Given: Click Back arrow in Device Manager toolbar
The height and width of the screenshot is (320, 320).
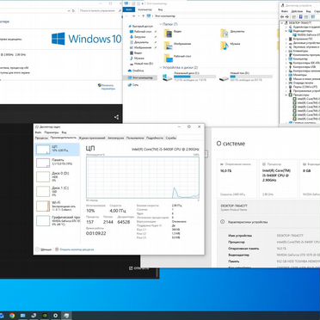Looking at the screenshot, I should 283,17.
